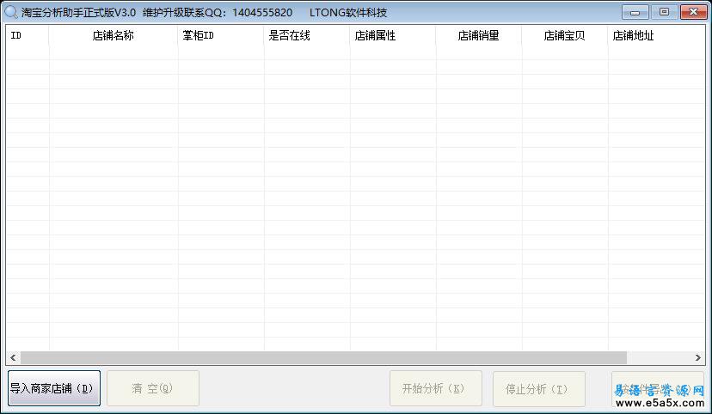Click the horizontal scrollbar left arrow

pyautogui.click(x=13, y=357)
